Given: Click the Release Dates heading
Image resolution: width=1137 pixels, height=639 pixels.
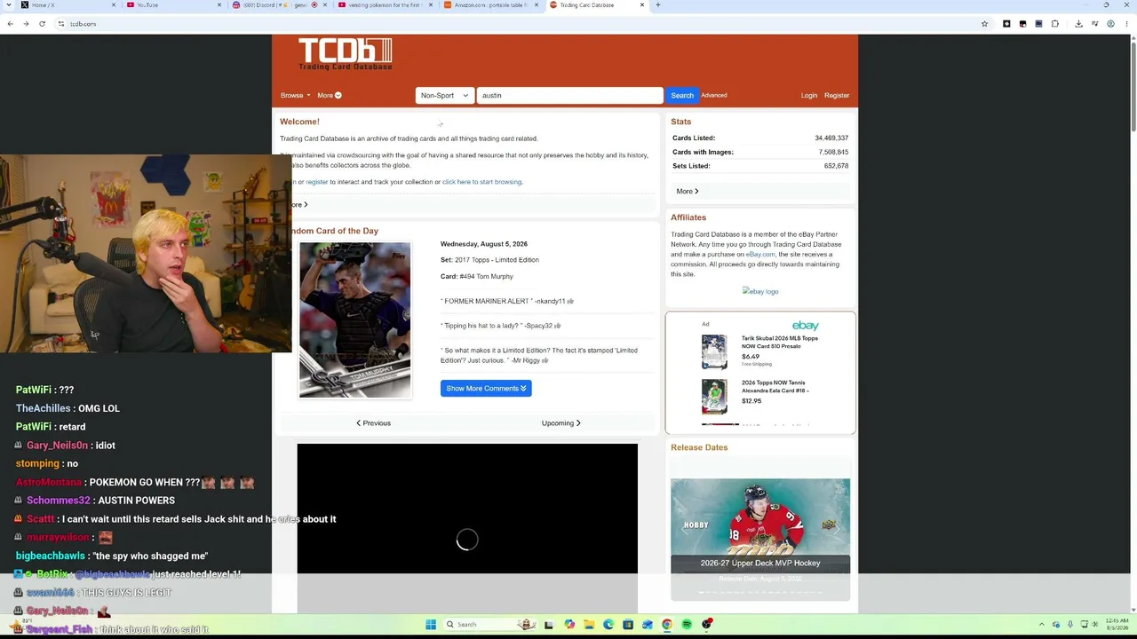Looking at the screenshot, I should 699,447.
